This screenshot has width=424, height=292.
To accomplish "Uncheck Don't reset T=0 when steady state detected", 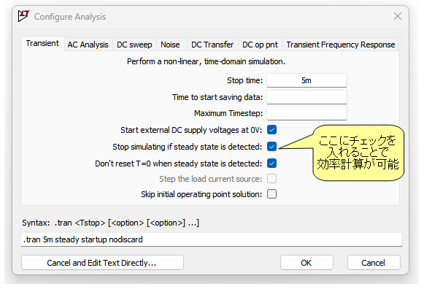I will 271,164.
